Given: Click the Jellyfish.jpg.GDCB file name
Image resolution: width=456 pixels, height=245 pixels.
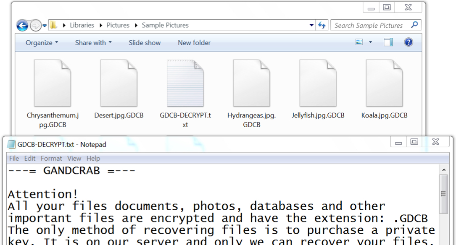Looking at the screenshot, I should [318, 115].
